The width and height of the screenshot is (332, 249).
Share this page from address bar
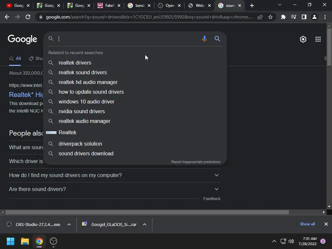(260, 17)
